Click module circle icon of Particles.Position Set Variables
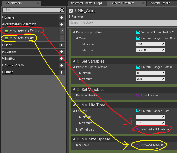177x153 pixels. point(78,90)
